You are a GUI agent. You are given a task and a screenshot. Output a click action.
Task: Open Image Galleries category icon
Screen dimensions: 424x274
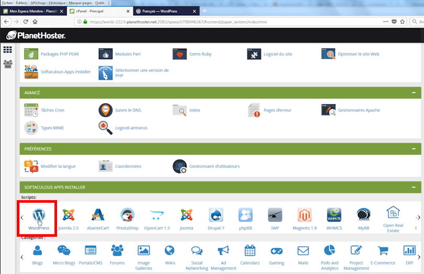(143, 251)
